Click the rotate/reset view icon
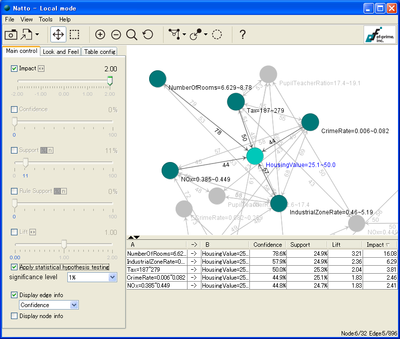Image resolution: width=400 pixels, height=339 pixels. [x=148, y=34]
